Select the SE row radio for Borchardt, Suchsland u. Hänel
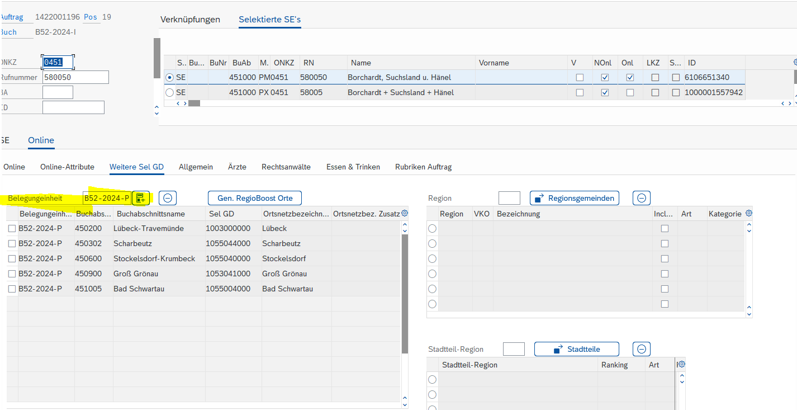The width and height of the screenshot is (797, 410). [169, 77]
